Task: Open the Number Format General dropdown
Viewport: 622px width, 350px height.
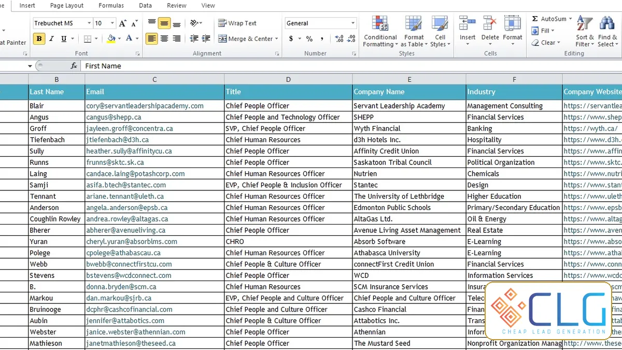Action: [x=353, y=23]
